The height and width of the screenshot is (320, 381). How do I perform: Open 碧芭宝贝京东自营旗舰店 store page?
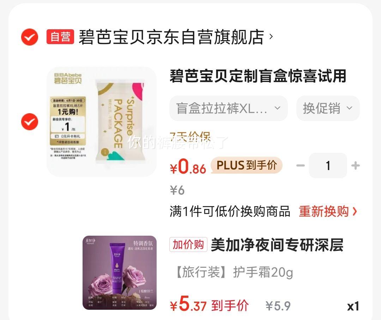pyautogui.click(x=171, y=37)
